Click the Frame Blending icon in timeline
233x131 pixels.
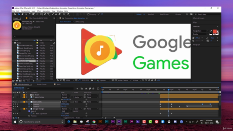pyautogui.click(x=90, y=88)
